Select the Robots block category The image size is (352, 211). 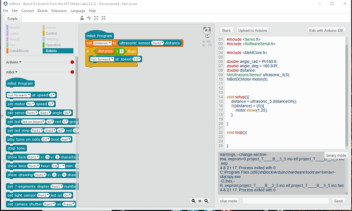(x=58, y=51)
